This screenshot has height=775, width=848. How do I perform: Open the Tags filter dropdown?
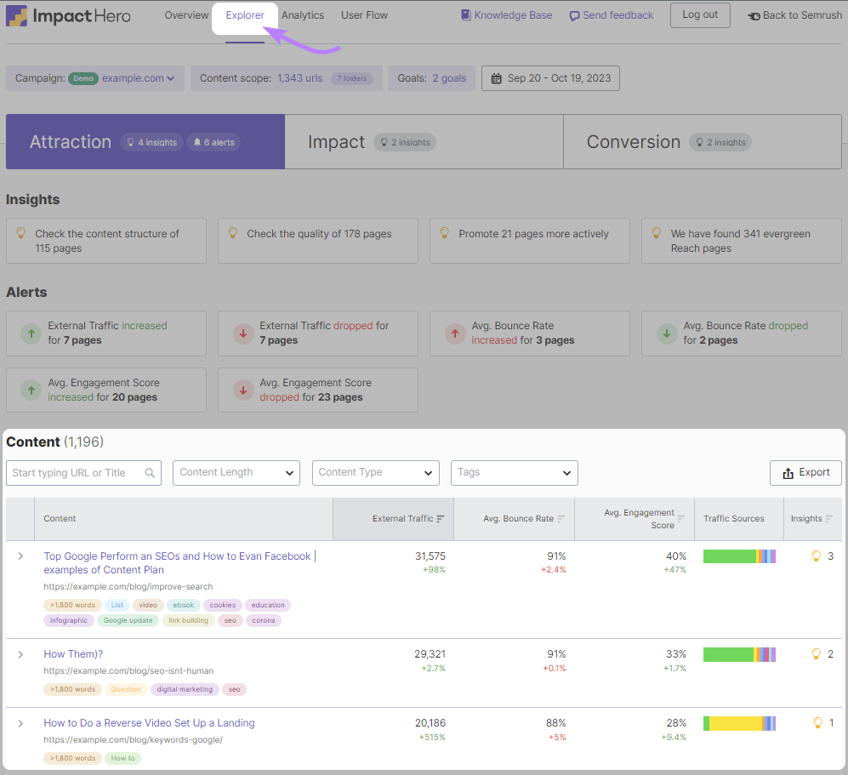point(514,472)
